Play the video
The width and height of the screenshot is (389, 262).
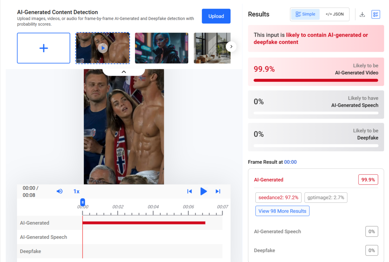coord(204,191)
